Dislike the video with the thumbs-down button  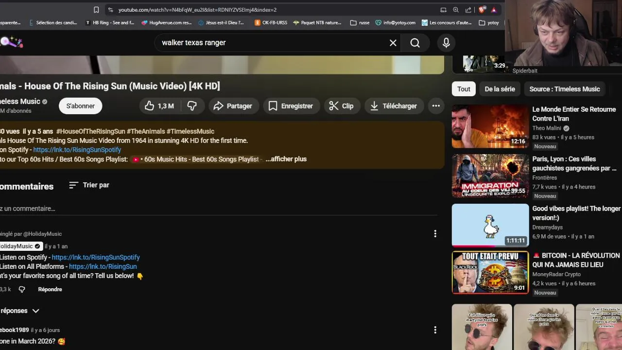point(192,106)
